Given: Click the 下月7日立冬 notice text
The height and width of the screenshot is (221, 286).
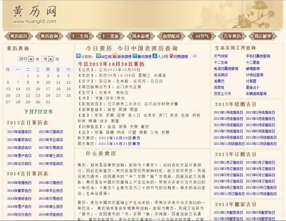Looking at the screenshot, I should pyautogui.click(x=38, y=112).
